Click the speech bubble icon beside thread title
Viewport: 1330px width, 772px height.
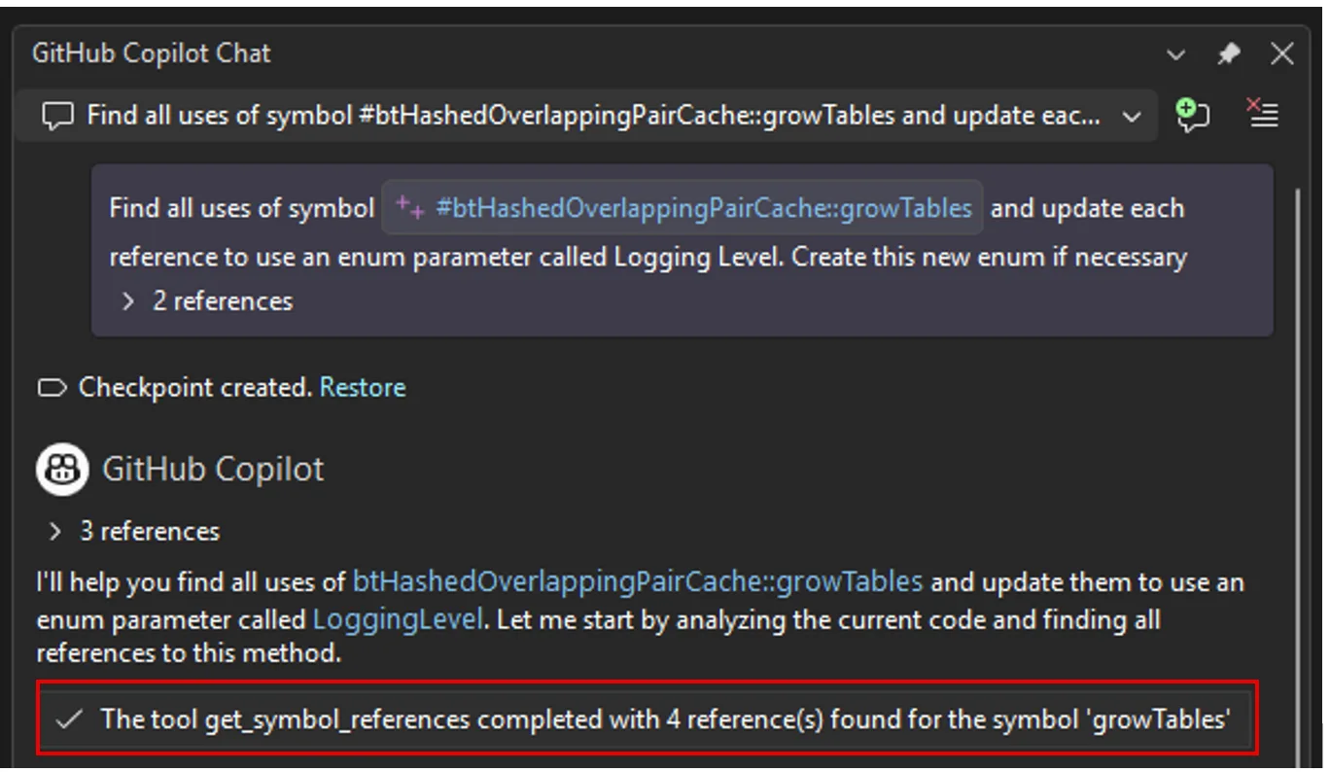(x=59, y=117)
